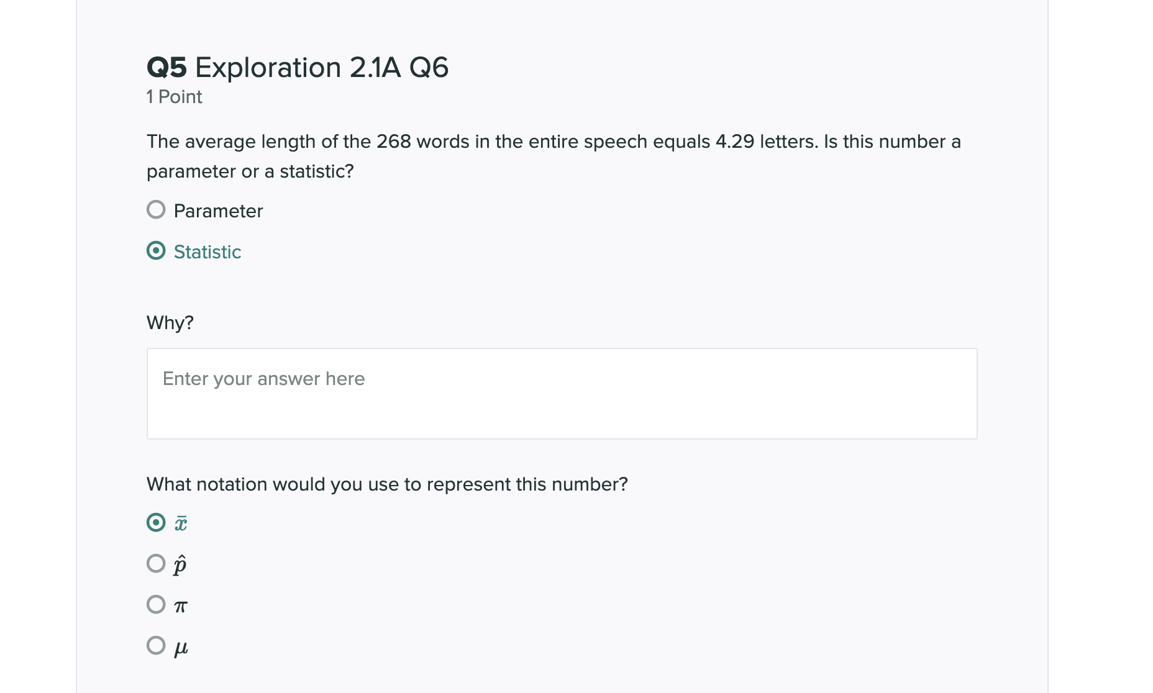Click the Parameter option label text
1153x693 pixels.
click(x=218, y=211)
